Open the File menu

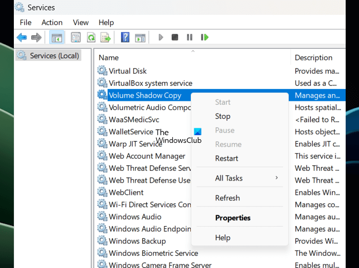pyautogui.click(x=26, y=23)
